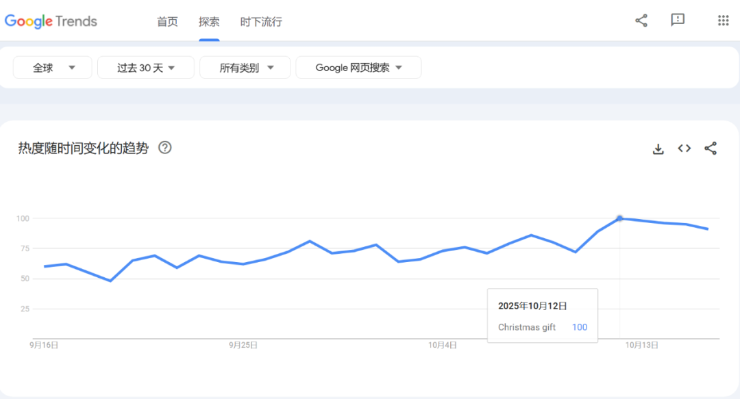Expand the 所有类别 category dropdown
Screen dimensions: 740x399
pyautogui.click(x=245, y=68)
